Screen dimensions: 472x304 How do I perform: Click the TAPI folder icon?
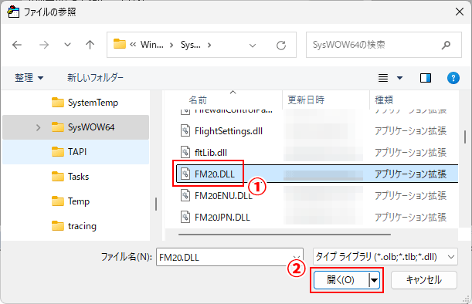point(57,152)
